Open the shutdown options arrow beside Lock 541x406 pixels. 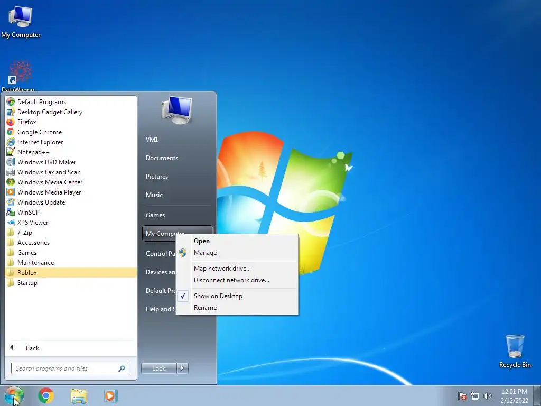[x=182, y=368]
